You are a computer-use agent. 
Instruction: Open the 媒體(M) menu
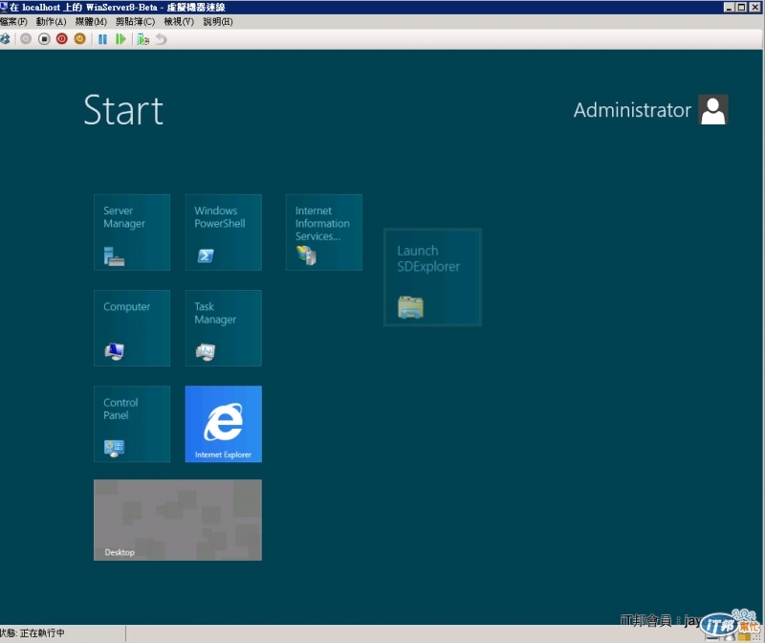[x=91, y=21]
